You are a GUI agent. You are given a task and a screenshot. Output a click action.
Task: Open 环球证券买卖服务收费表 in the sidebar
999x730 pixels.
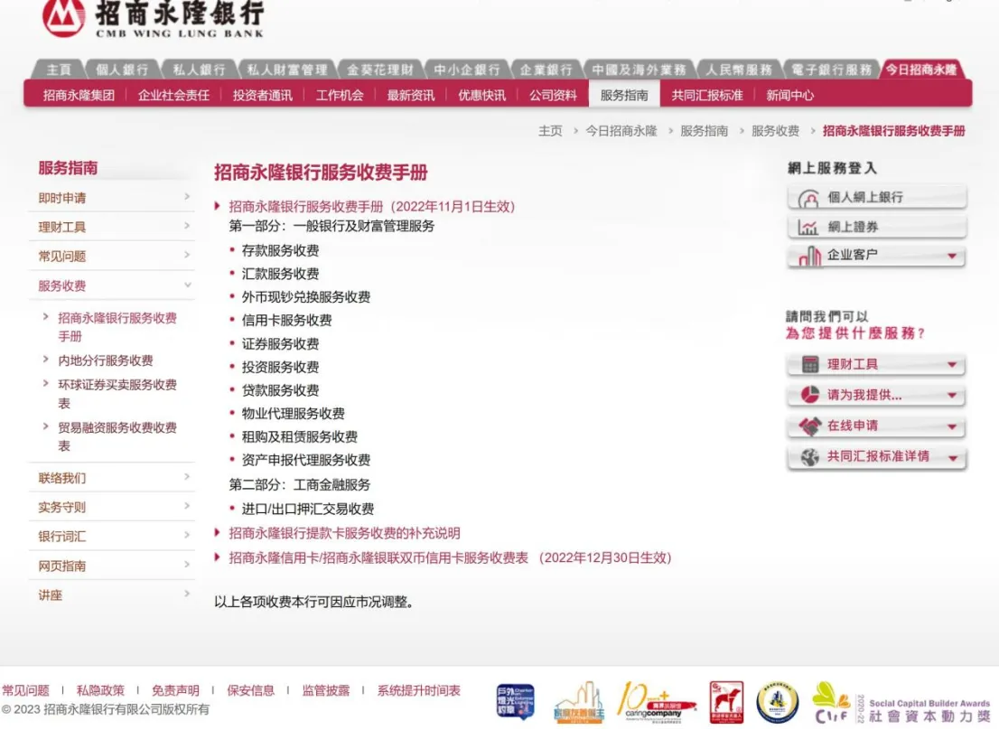[x=117, y=394]
